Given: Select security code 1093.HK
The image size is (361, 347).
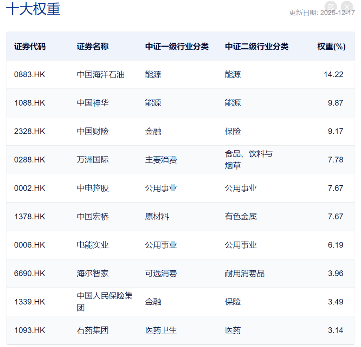Looking at the screenshot, I should click(29, 331).
